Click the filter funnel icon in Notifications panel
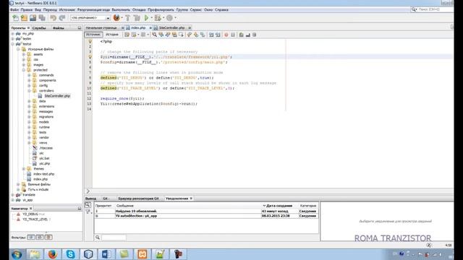 88,212
